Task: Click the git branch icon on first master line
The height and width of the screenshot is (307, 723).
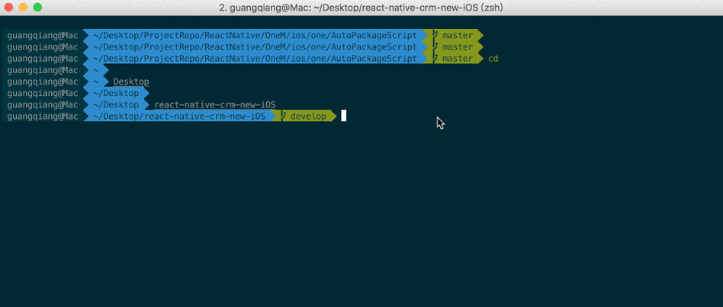Action: coord(435,35)
